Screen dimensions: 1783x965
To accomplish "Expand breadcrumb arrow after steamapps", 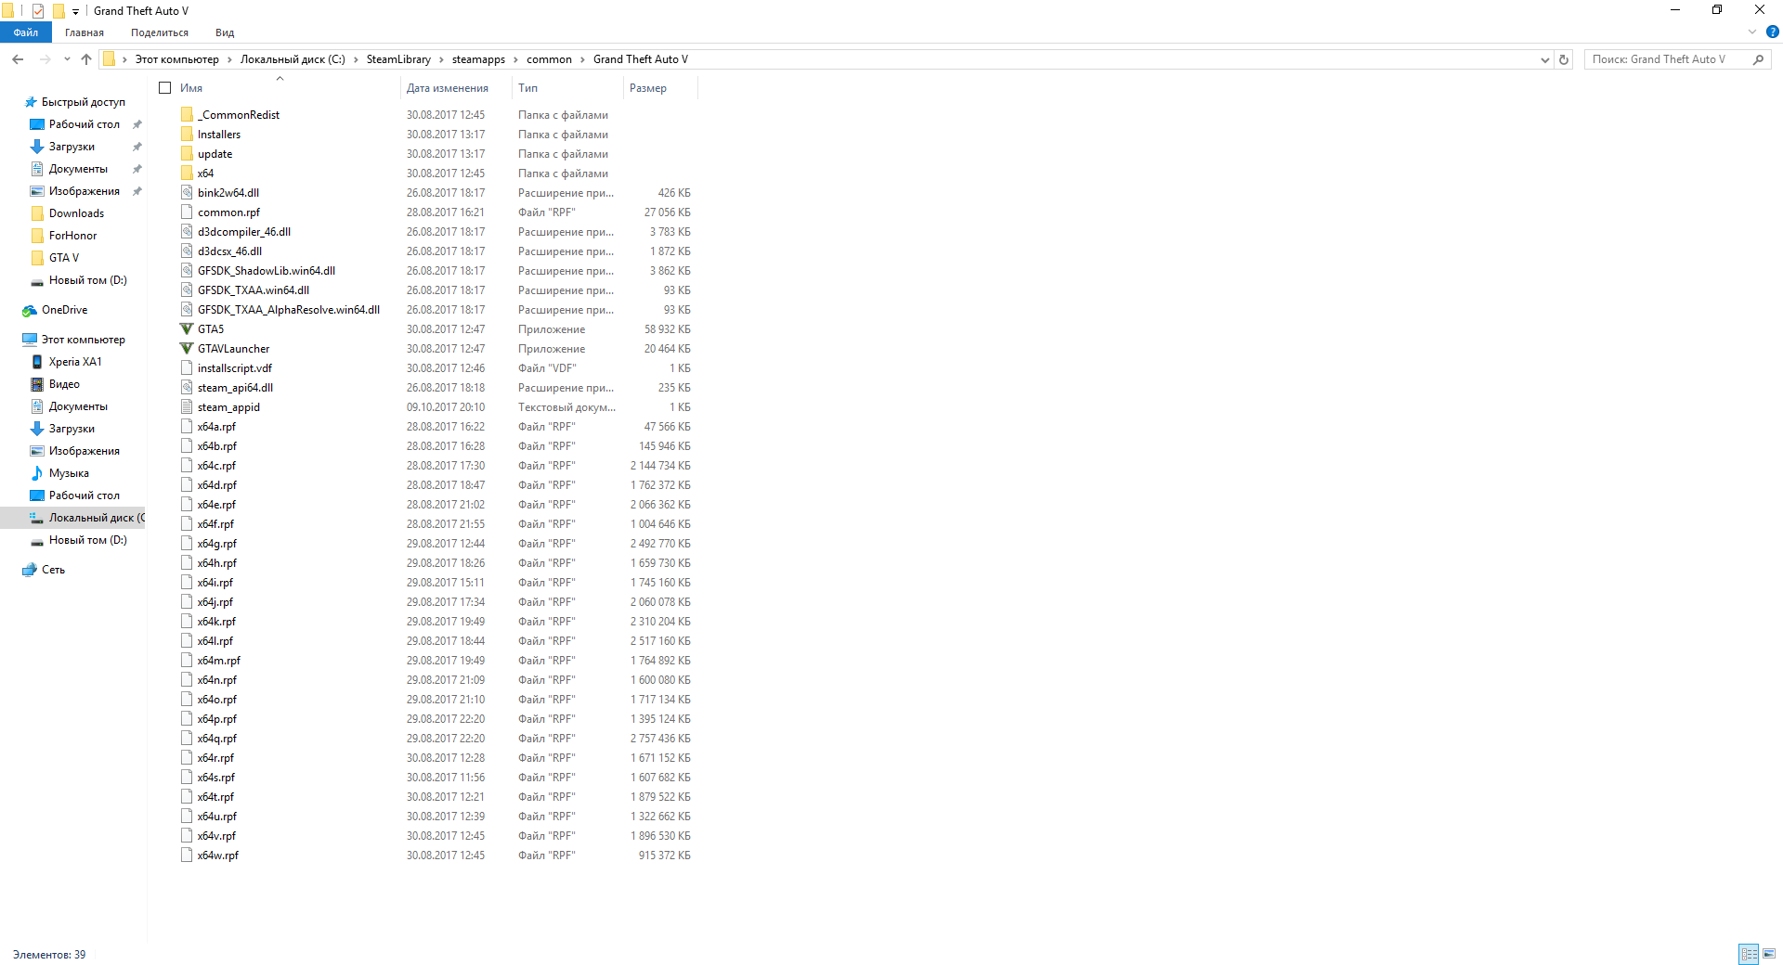I will 516,59.
